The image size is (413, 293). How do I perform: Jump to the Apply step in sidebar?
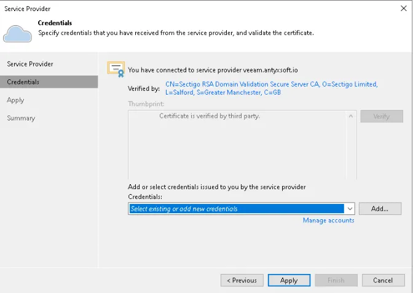16,100
